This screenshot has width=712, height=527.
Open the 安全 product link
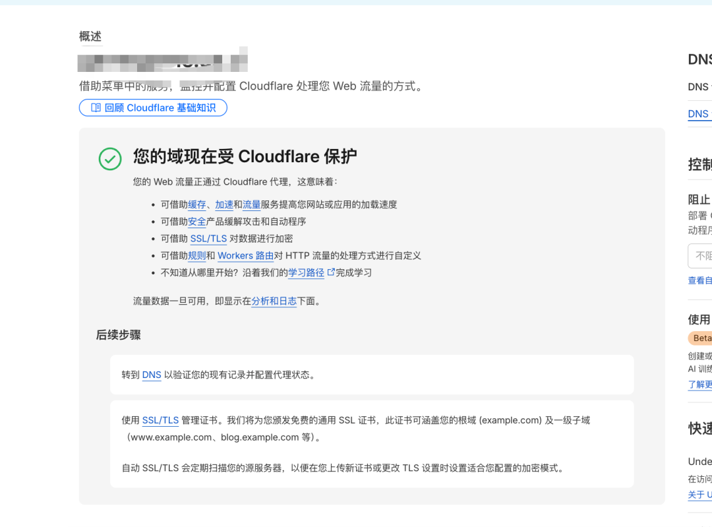[196, 222]
